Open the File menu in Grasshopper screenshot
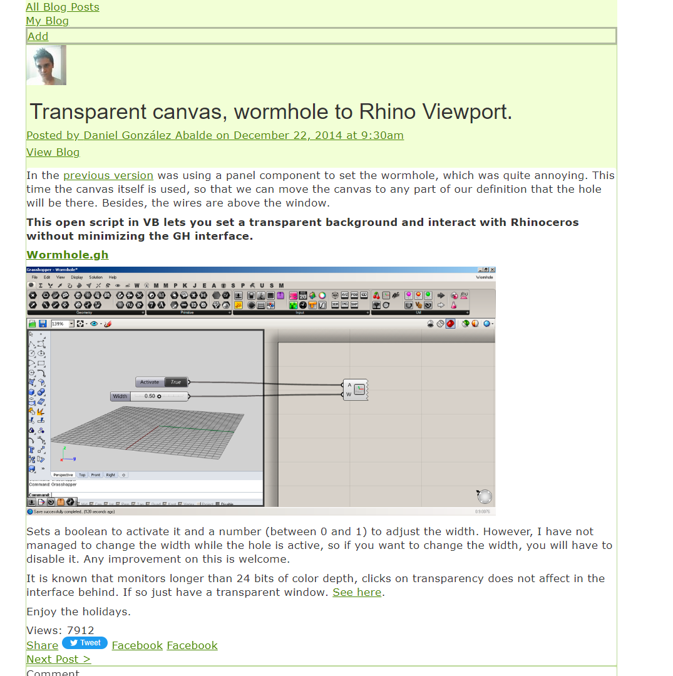 click(34, 277)
